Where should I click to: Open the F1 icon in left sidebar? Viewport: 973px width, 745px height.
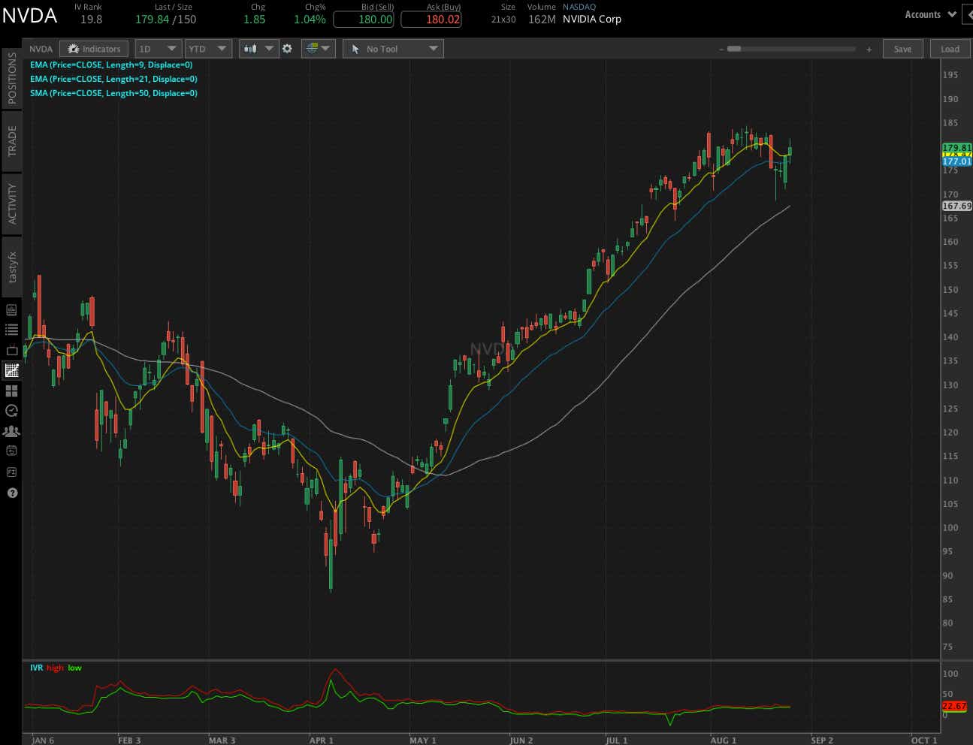pos(11,472)
